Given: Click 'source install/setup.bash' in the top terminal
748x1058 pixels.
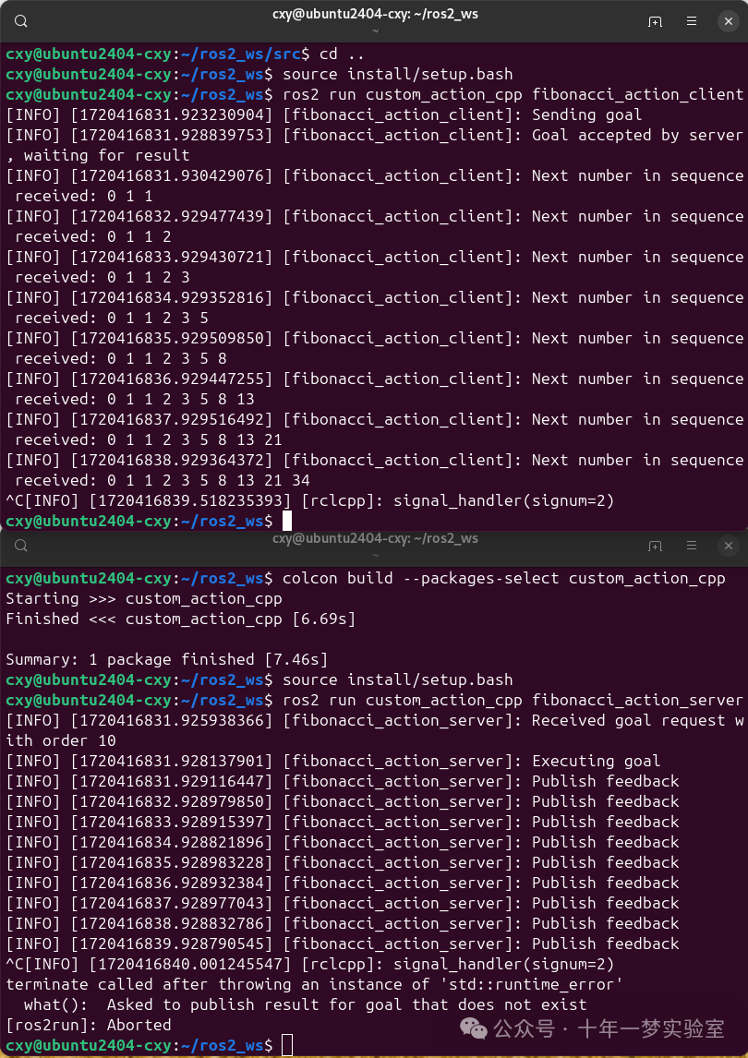Looking at the screenshot, I should pos(398,74).
